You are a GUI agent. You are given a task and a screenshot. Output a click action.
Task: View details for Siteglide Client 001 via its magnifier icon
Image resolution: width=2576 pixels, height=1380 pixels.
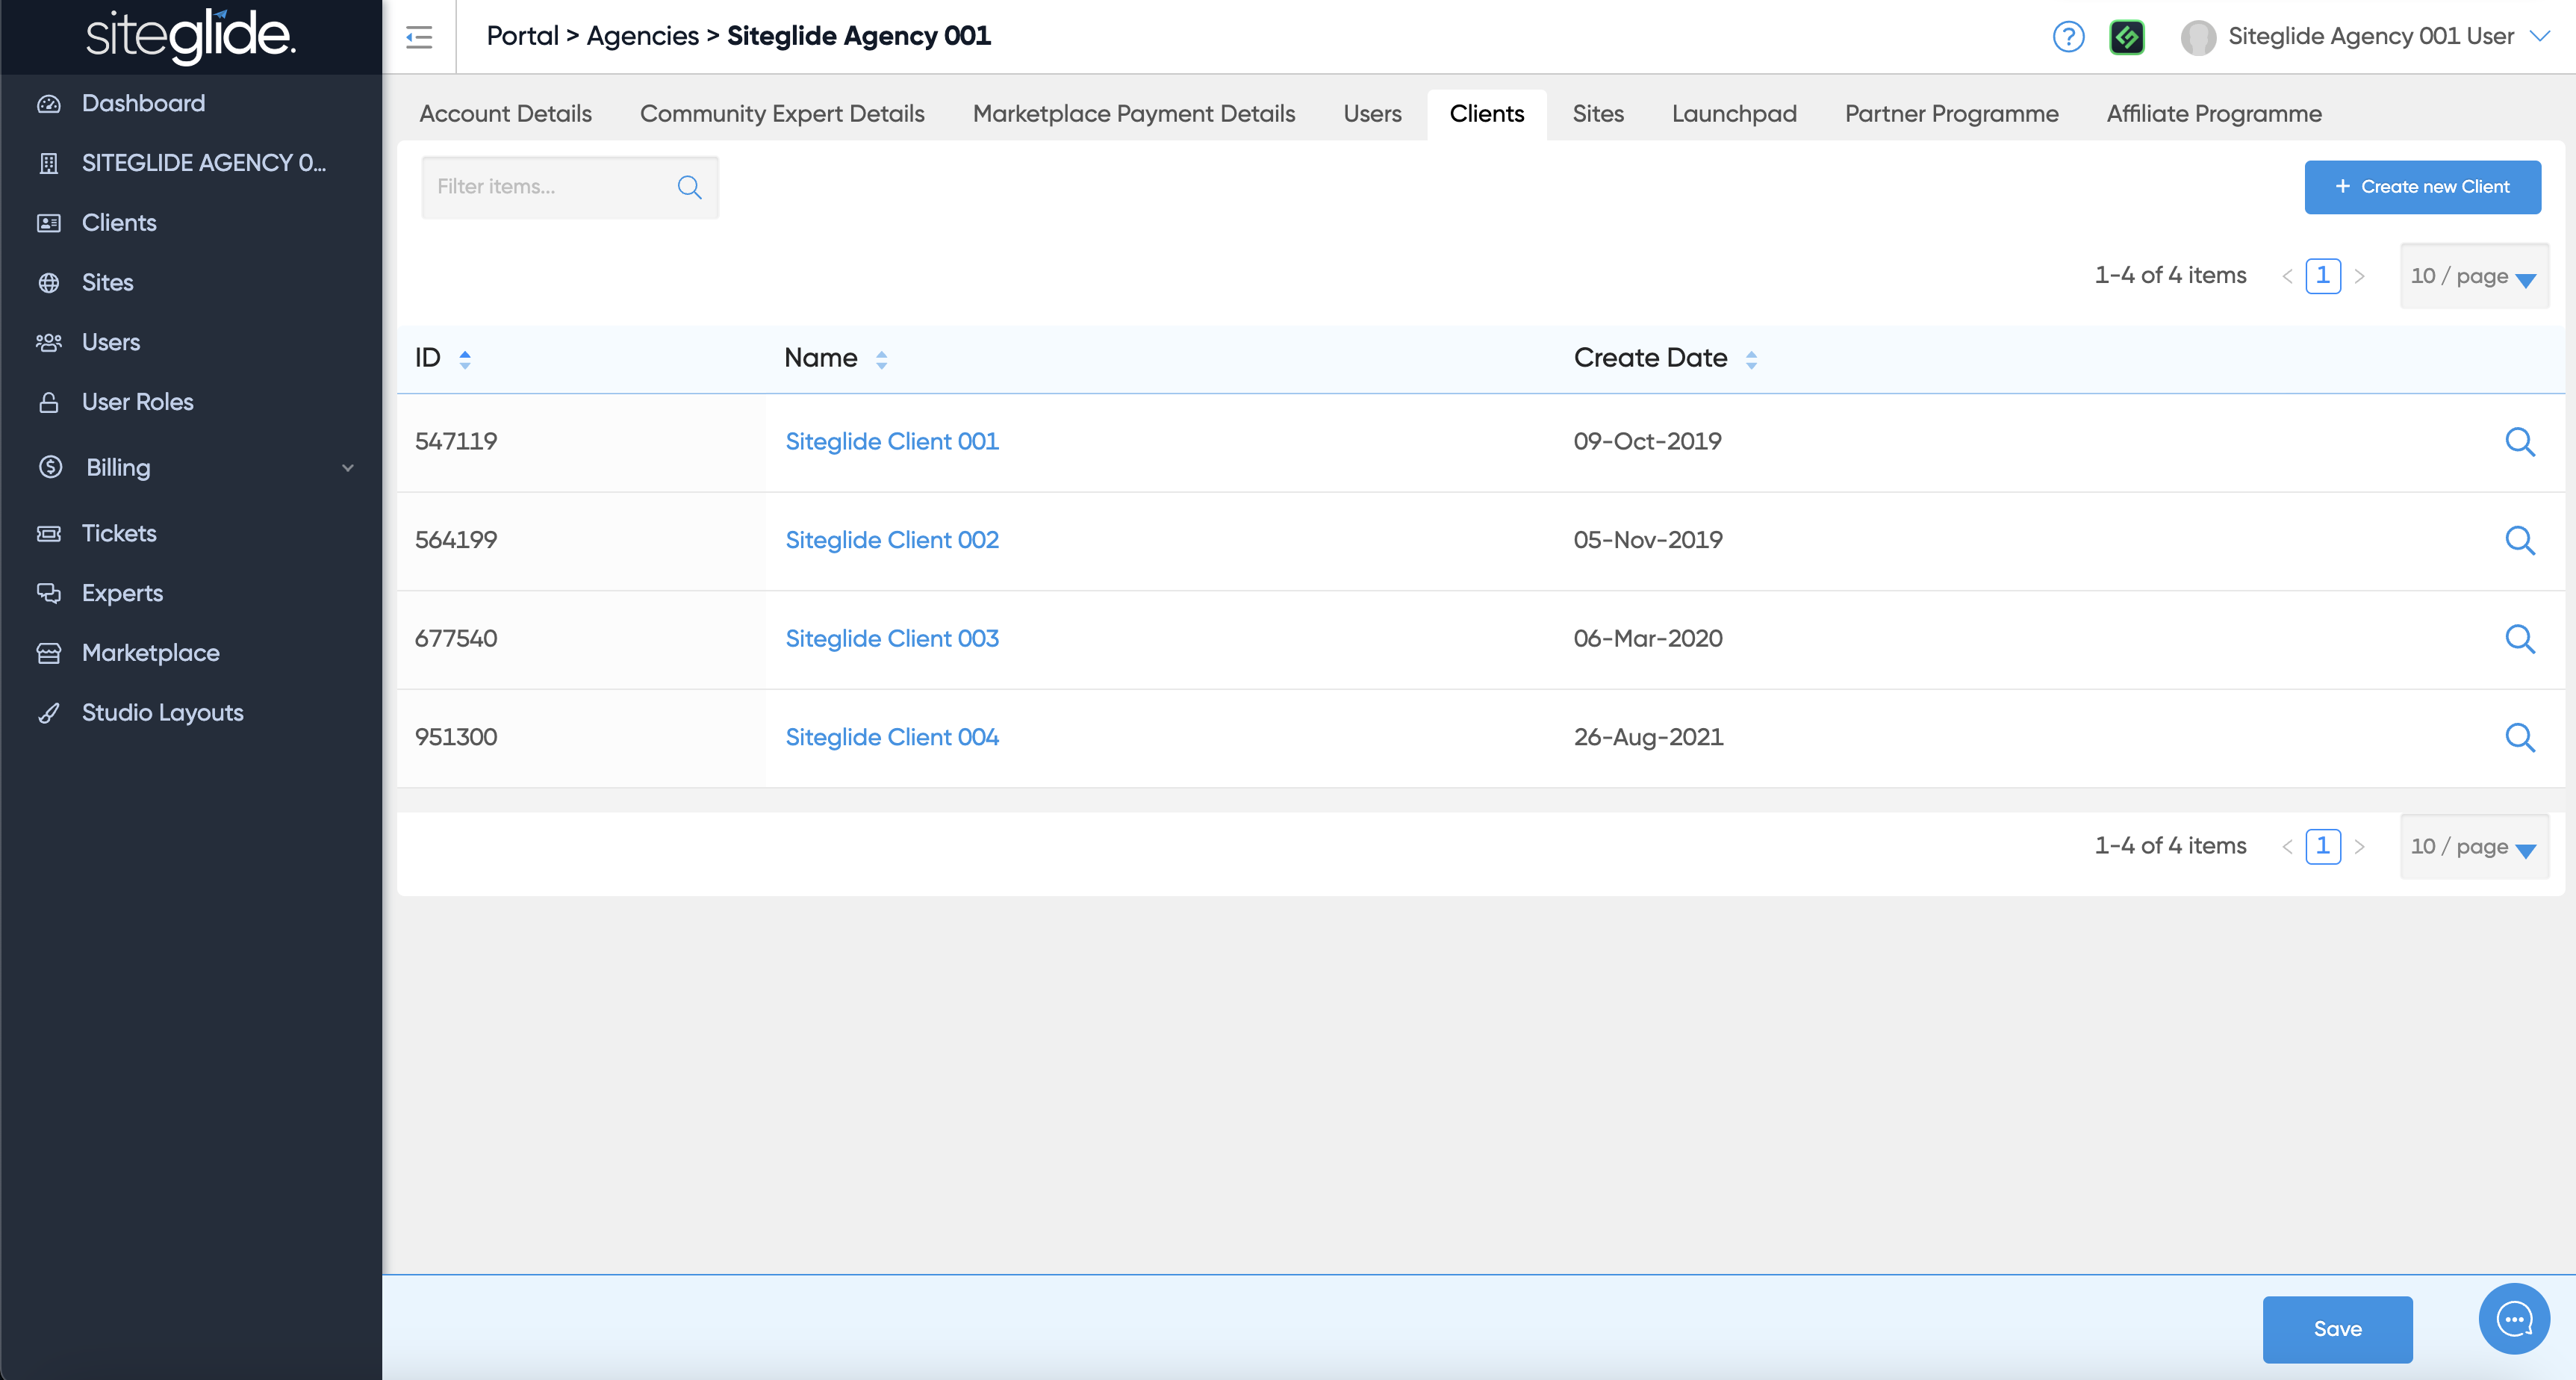tap(2519, 442)
